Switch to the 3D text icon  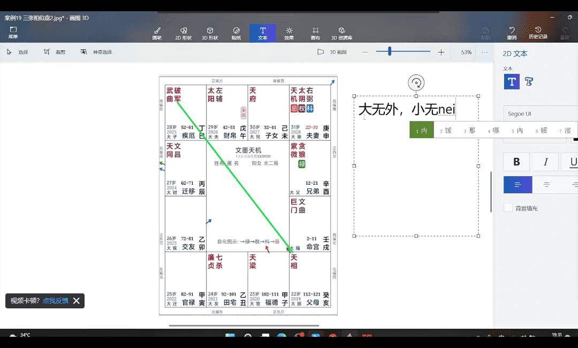[529, 81]
